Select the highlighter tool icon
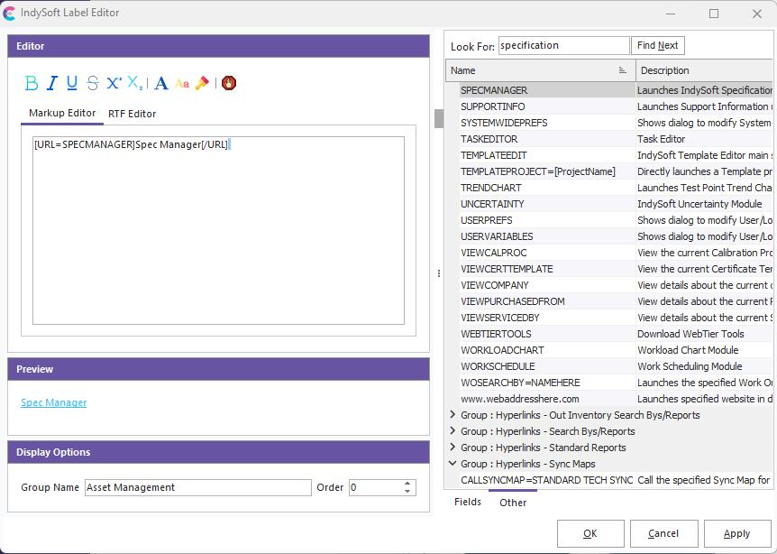This screenshot has width=777, height=554. point(202,83)
